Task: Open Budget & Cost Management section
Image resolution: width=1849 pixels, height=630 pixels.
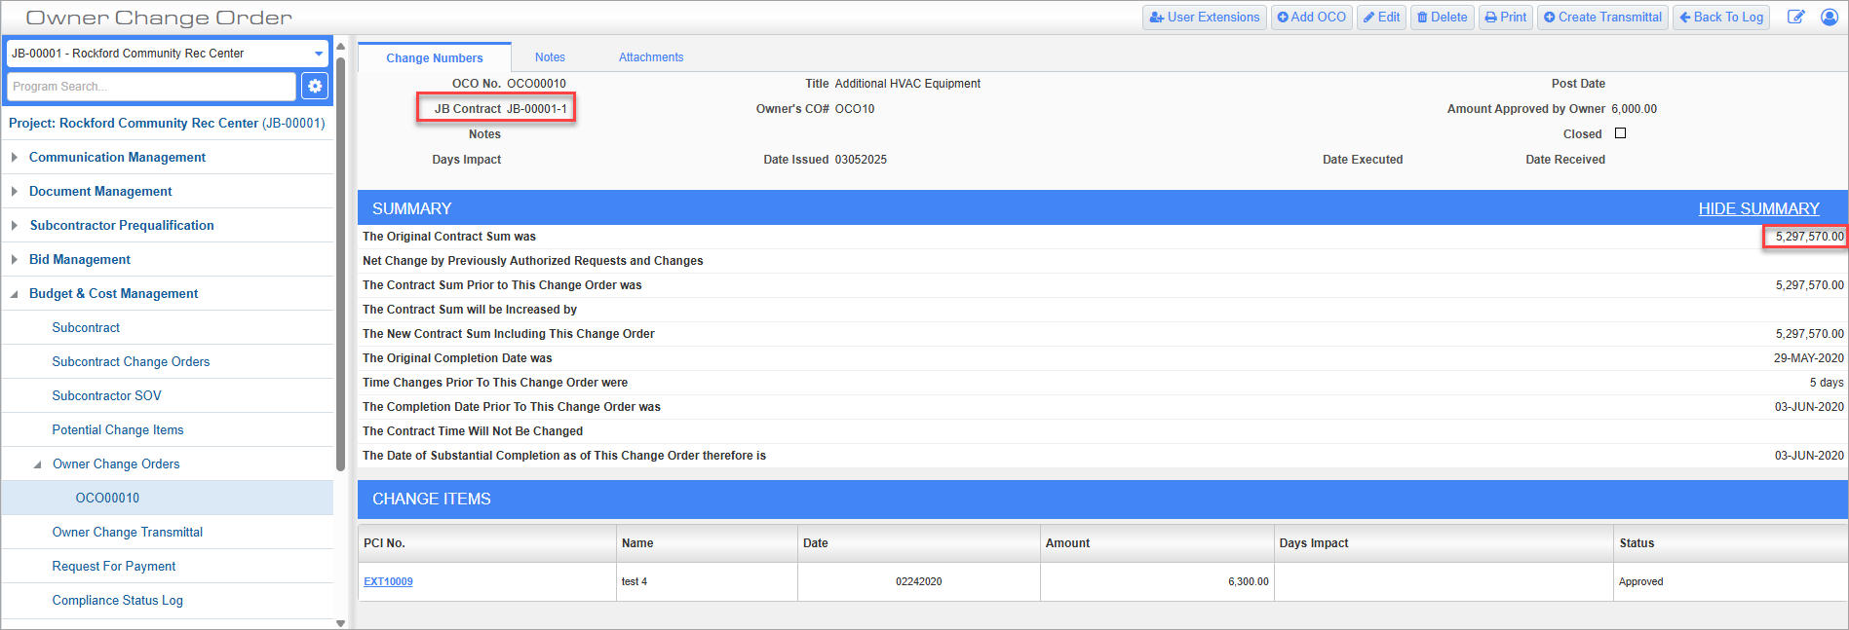Action: coord(113,293)
